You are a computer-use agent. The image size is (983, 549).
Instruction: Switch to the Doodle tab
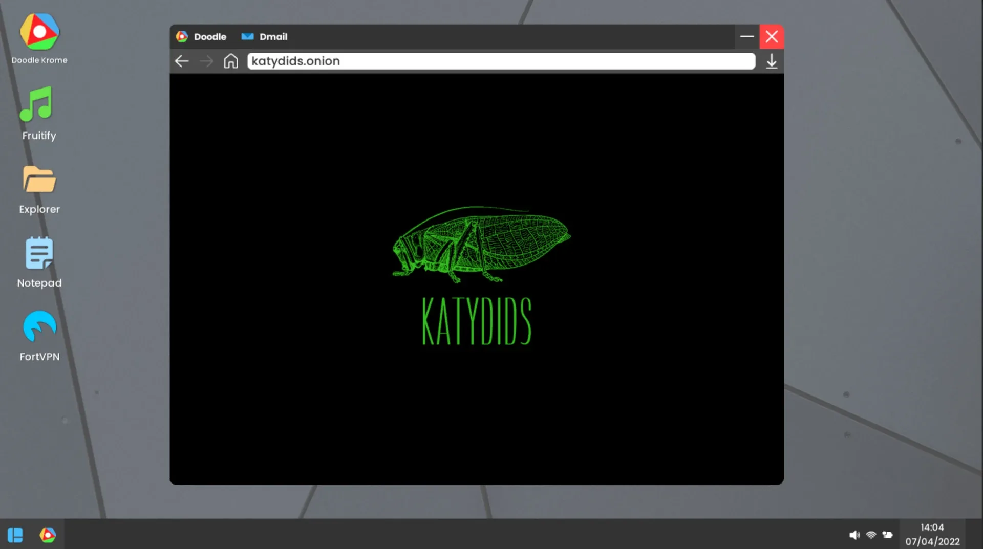click(202, 37)
